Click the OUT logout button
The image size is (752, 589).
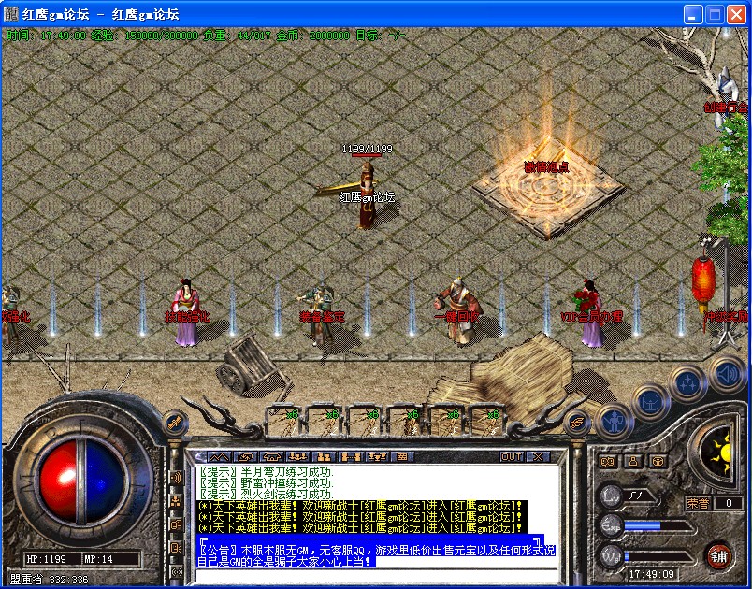point(512,457)
